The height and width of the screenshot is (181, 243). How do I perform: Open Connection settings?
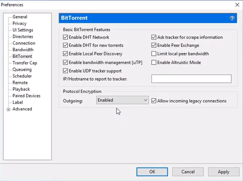click(24, 43)
